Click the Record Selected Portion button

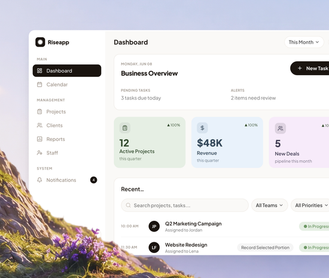pyautogui.click(x=265, y=248)
